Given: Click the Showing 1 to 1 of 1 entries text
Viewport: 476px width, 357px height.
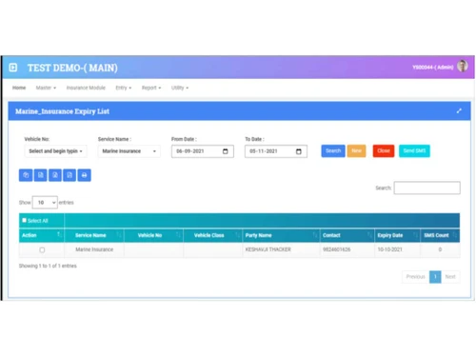Looking at the screenshot, I should click(x=48, y=266).
